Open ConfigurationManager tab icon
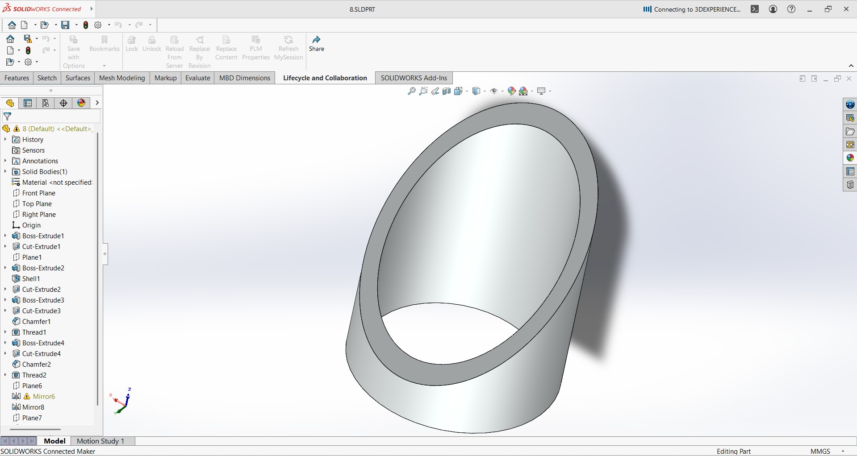 coord(46,103)
